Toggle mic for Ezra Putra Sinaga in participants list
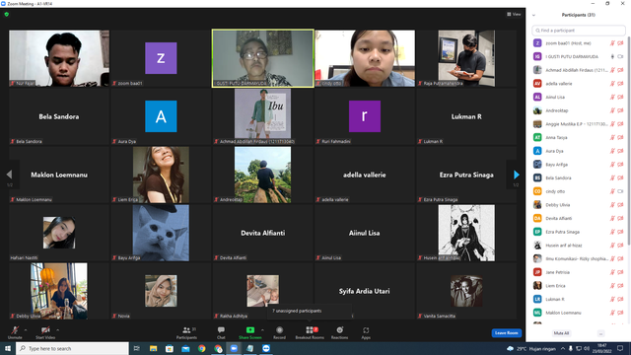The image size is (631, 355). pos(612,232)
